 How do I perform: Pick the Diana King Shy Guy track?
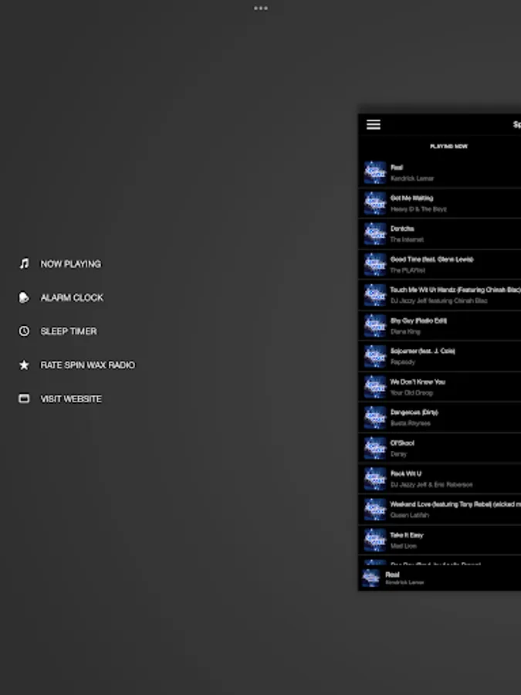439,326
